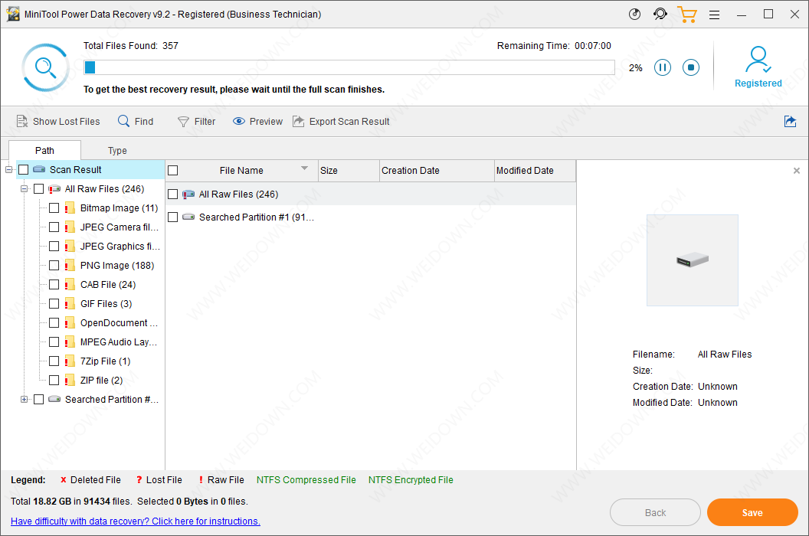Switch to the Type tab
809x536 pixels.
pyautogui.click(x=117, y=150)
